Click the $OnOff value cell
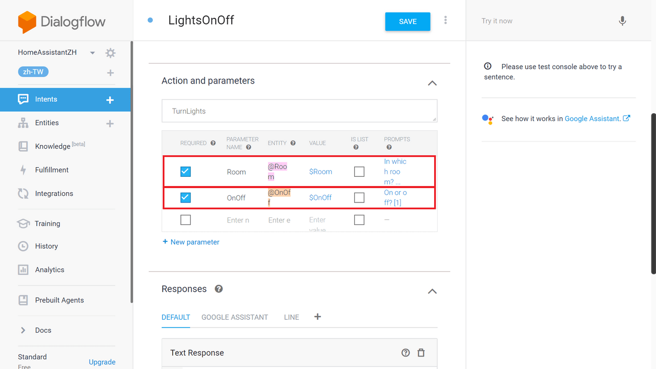656x369 pixels. 320,197
